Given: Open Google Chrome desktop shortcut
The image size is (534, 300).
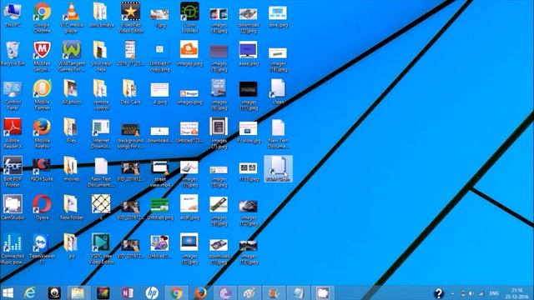Looking at the screenshot, I should tap(42, 17).
